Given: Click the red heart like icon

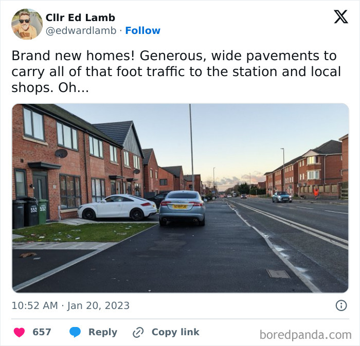Looking at the screenshot, I should pos(20,333).
